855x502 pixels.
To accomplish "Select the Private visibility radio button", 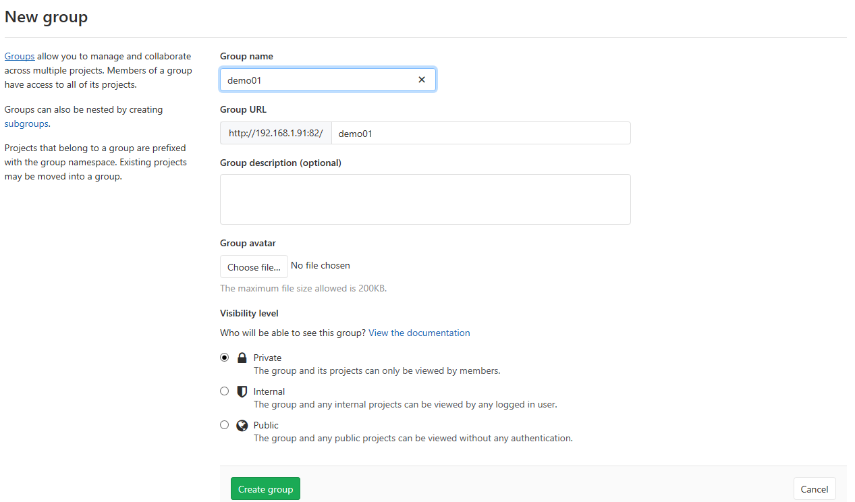I will (x=225, y=358).
